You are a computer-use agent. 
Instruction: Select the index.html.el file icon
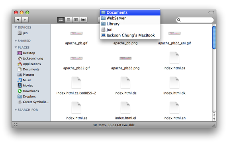click(125, 108)
